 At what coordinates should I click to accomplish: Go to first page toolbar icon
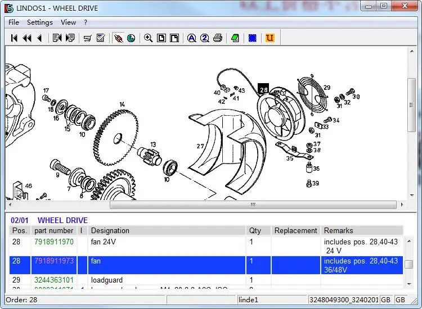coord(14,38)
